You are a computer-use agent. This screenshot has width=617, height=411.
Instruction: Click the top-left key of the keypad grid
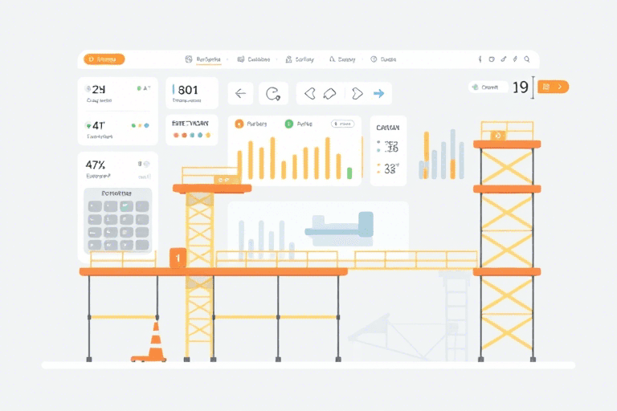(x=94, y=206)
